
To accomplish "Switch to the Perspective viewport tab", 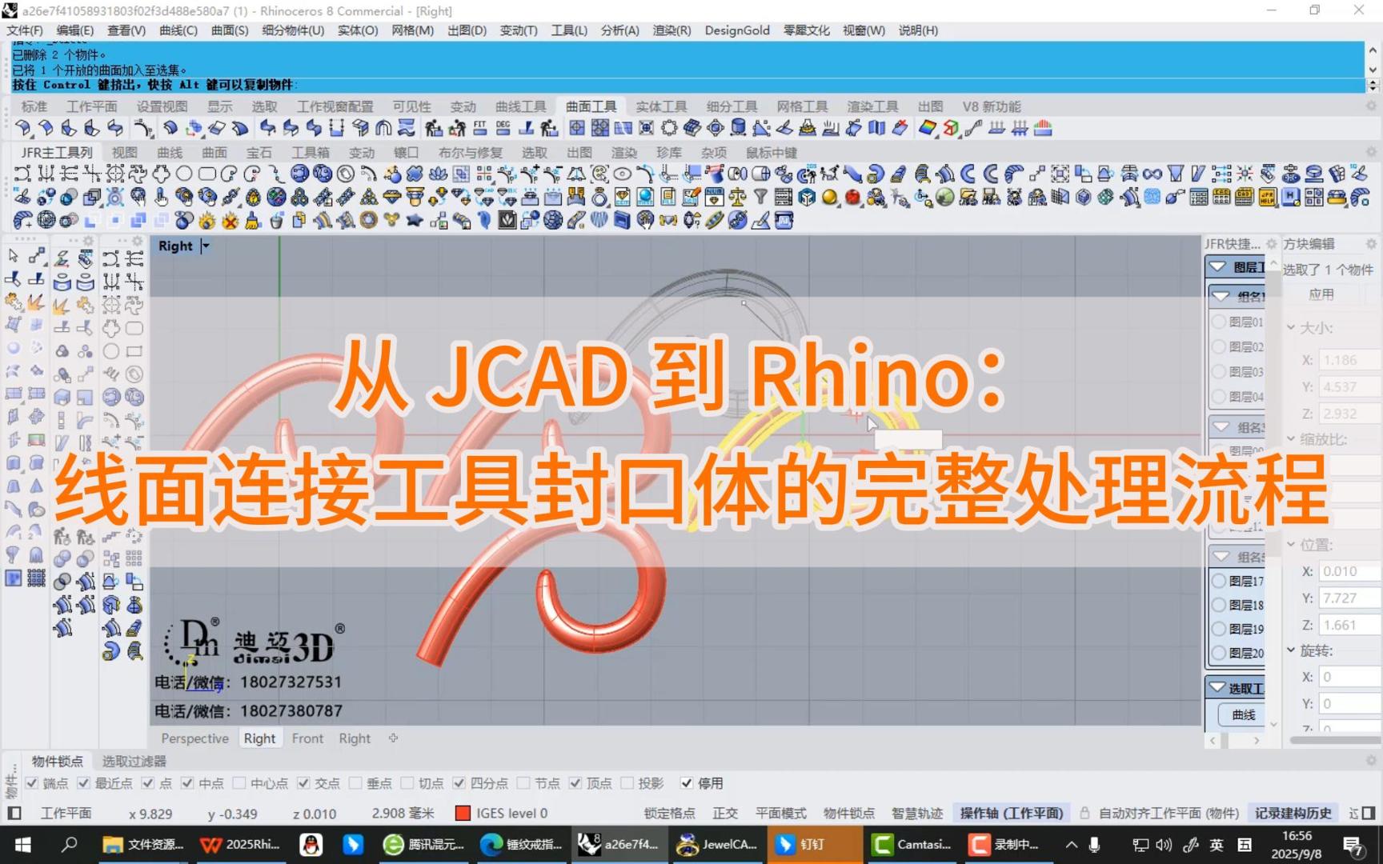I will [194, 738].
